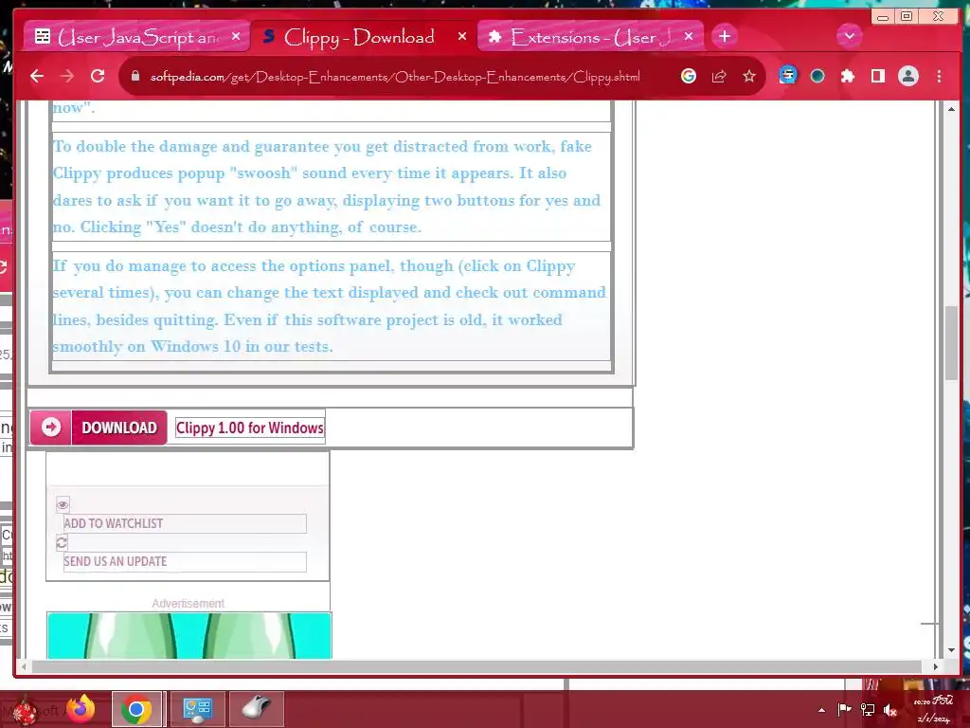The width and height of the screenshot is (970, 728).
Task: Open the Chrome three-dot menu
Action: point(939,76)
